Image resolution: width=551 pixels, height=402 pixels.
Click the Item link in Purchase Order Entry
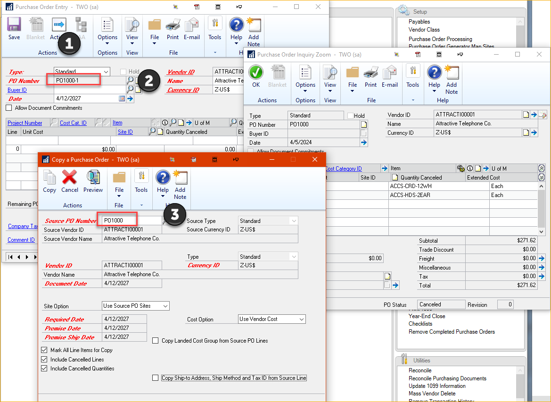coord(117,123)
